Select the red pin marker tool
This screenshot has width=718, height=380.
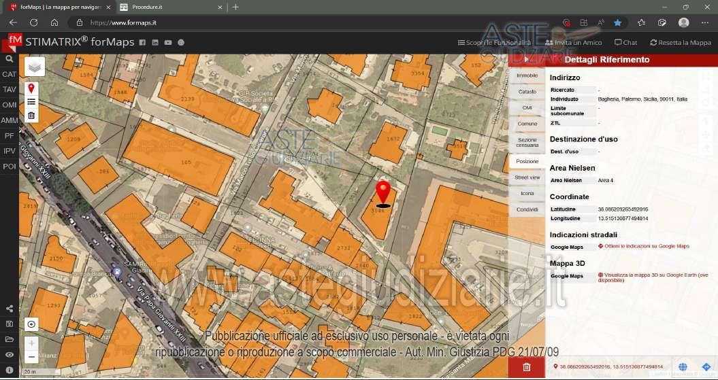(x=31, y=89)
